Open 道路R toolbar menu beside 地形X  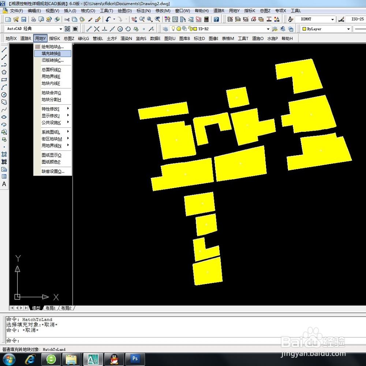26,38
